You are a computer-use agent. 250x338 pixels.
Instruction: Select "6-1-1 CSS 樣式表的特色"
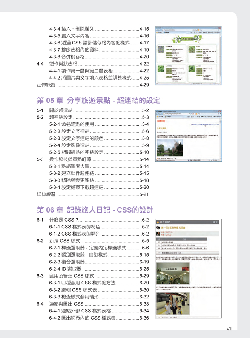click(99, 227)
